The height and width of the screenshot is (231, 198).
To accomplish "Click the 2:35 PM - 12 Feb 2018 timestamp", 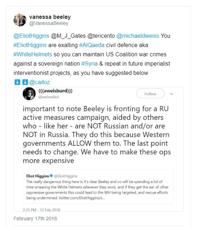I will click(x=42, y=210).
